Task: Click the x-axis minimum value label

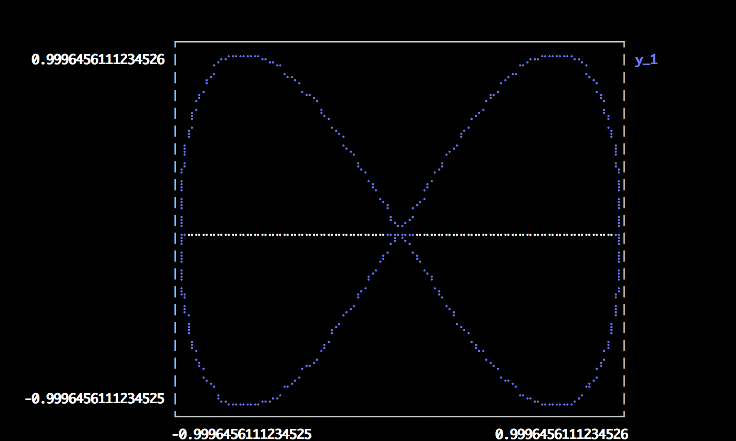Action: [242, 434]
